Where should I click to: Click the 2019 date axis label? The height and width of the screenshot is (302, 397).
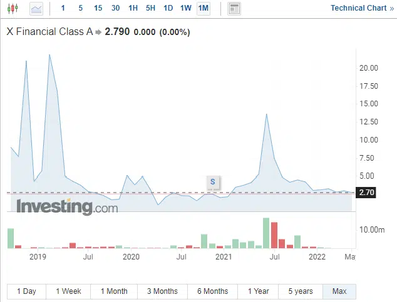[x=38, y=257]
